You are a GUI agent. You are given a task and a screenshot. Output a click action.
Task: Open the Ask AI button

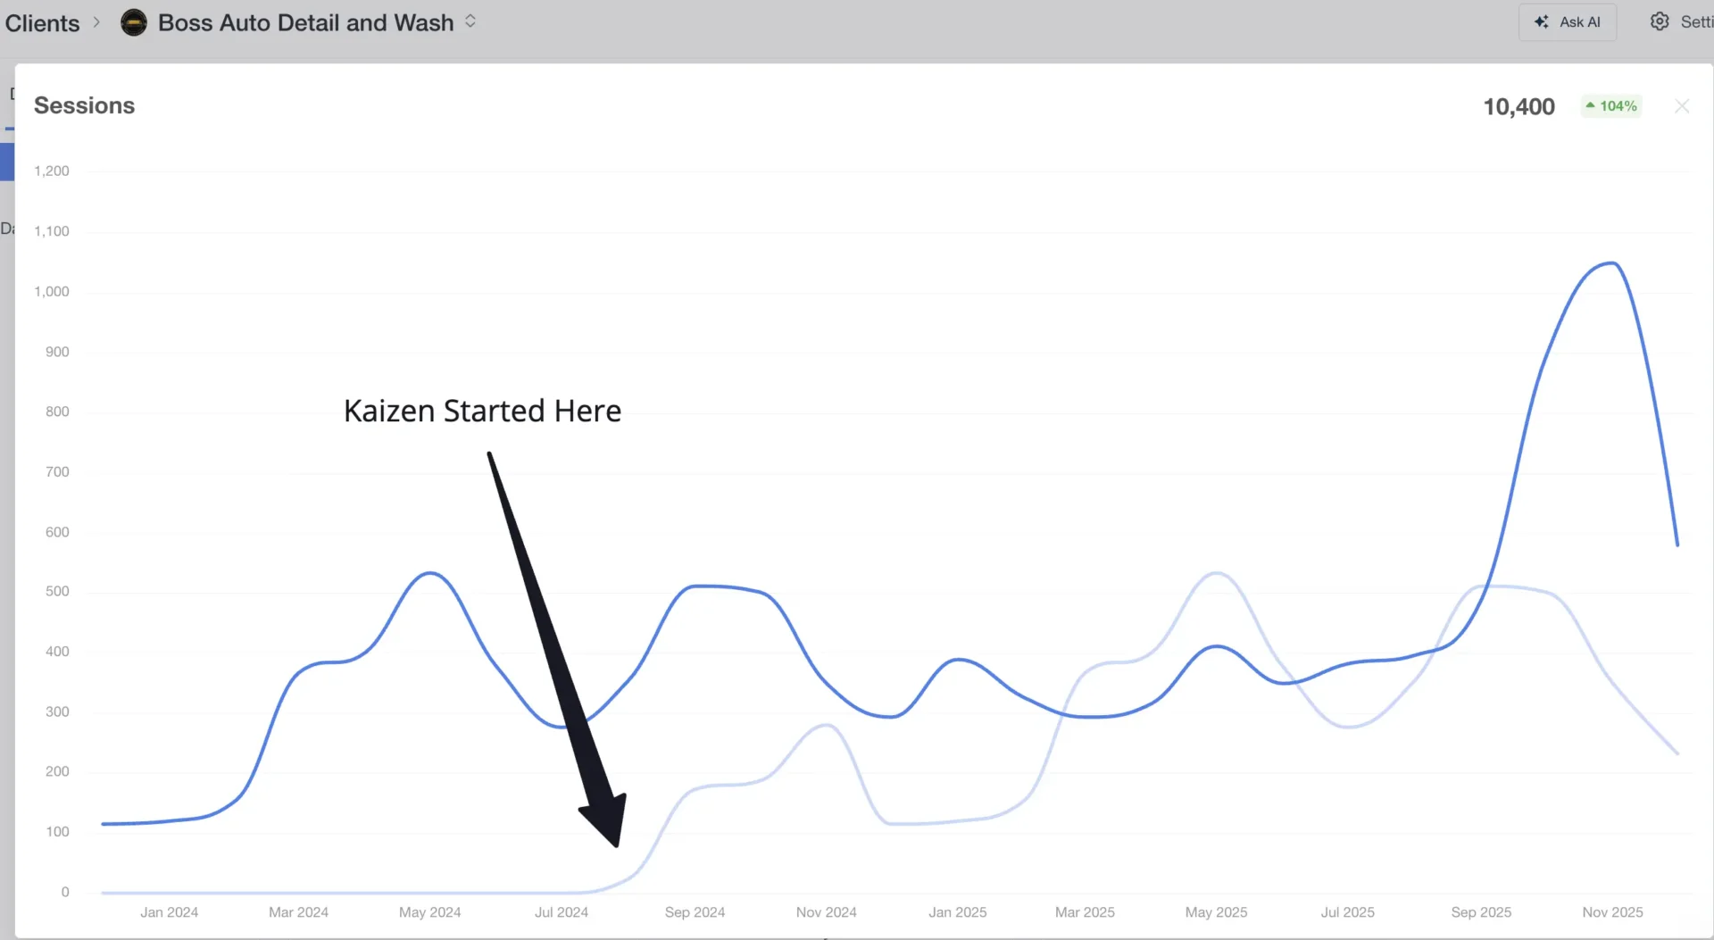1568,22
